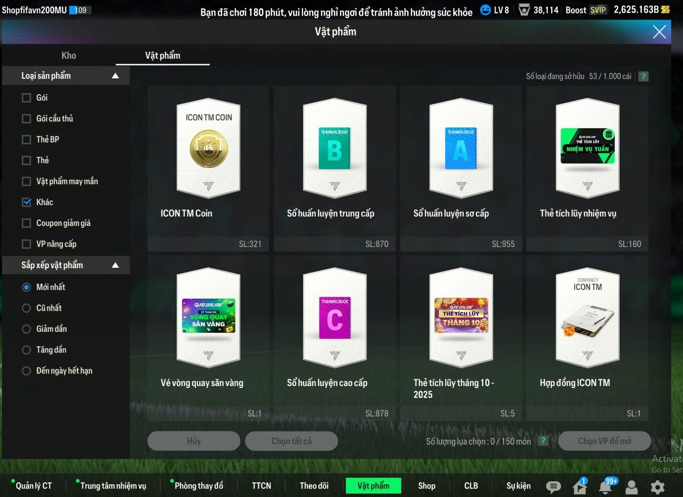Open the user profile icon
This screenshot has height=497, width=683.
coord(631,487)
